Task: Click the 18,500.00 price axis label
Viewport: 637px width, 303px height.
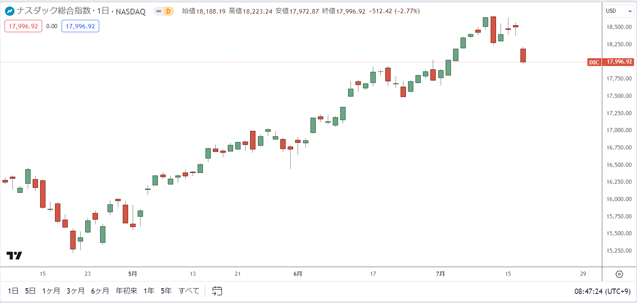Action: click(618, 27)
